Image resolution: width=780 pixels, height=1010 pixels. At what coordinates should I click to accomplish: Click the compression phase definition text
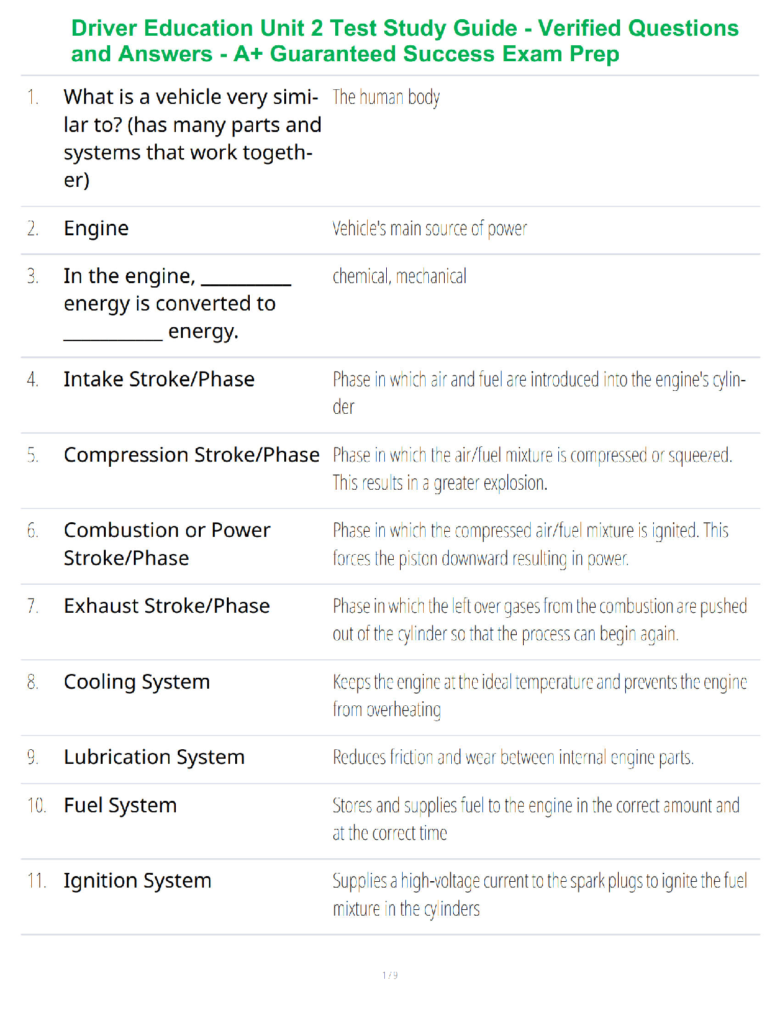pyautogui.click(x=532, y=469)
